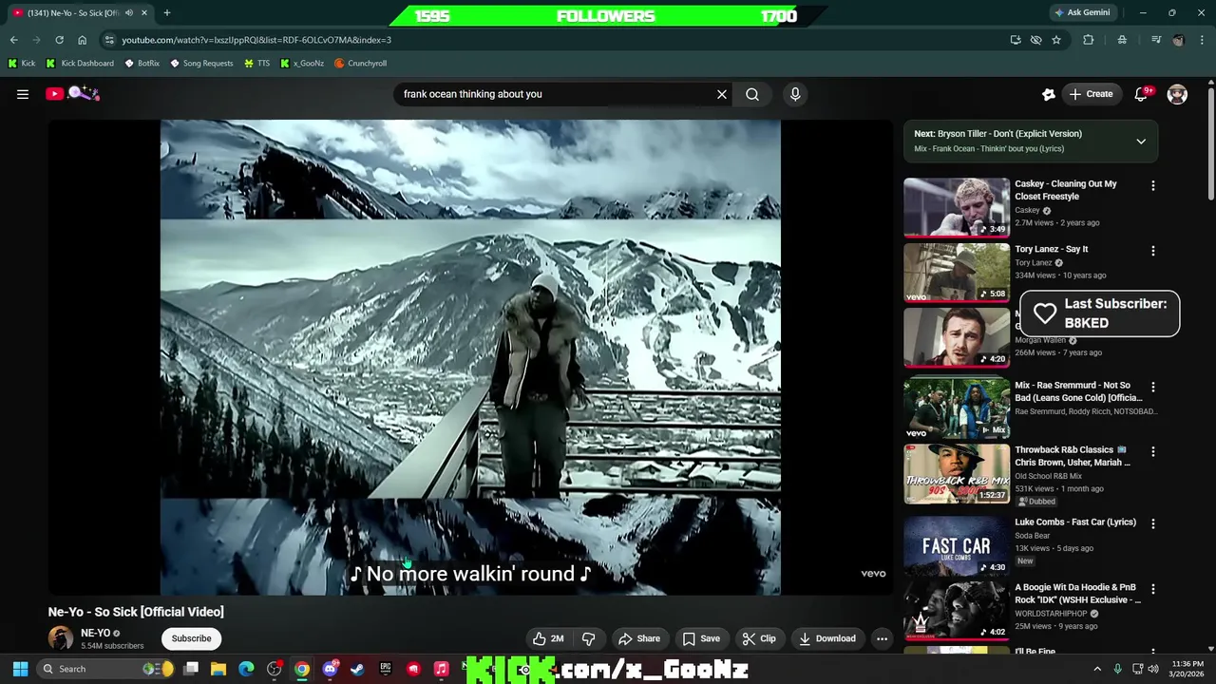Image resolution: width=1216 pixels, height=684 pixels.
Task: Open the Chrome three-dot menu
Action: point(1203,40)
